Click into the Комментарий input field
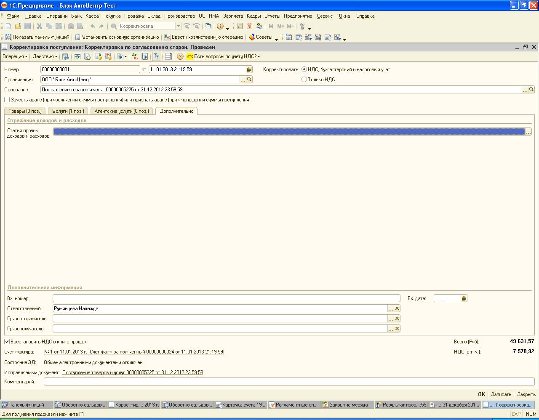539x420 pixels. point(289,382)
